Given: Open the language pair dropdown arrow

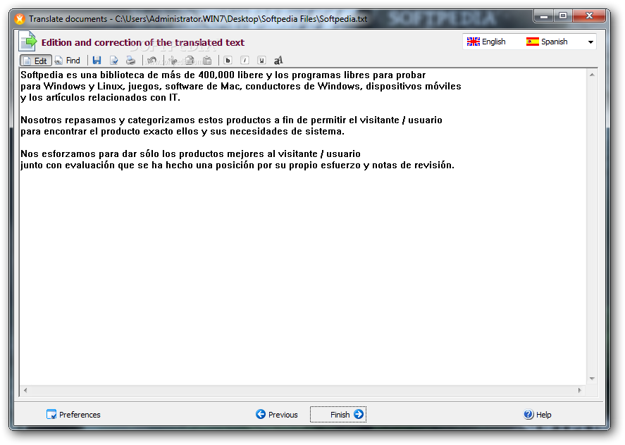Looking at the screenshot, I should pos(590,42).
